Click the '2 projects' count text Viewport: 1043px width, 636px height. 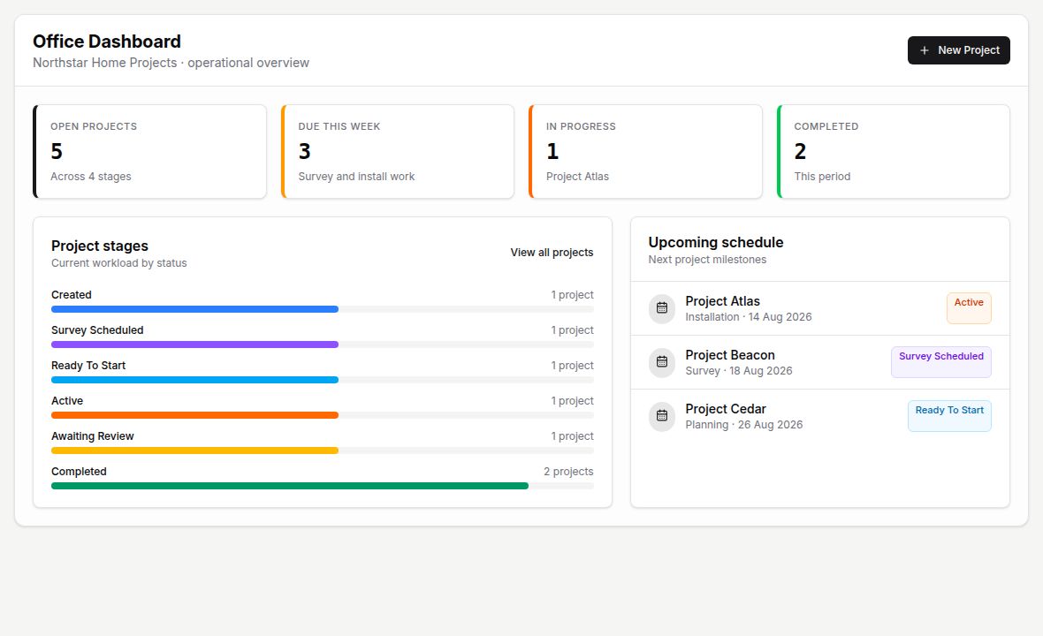pos(568,471)
